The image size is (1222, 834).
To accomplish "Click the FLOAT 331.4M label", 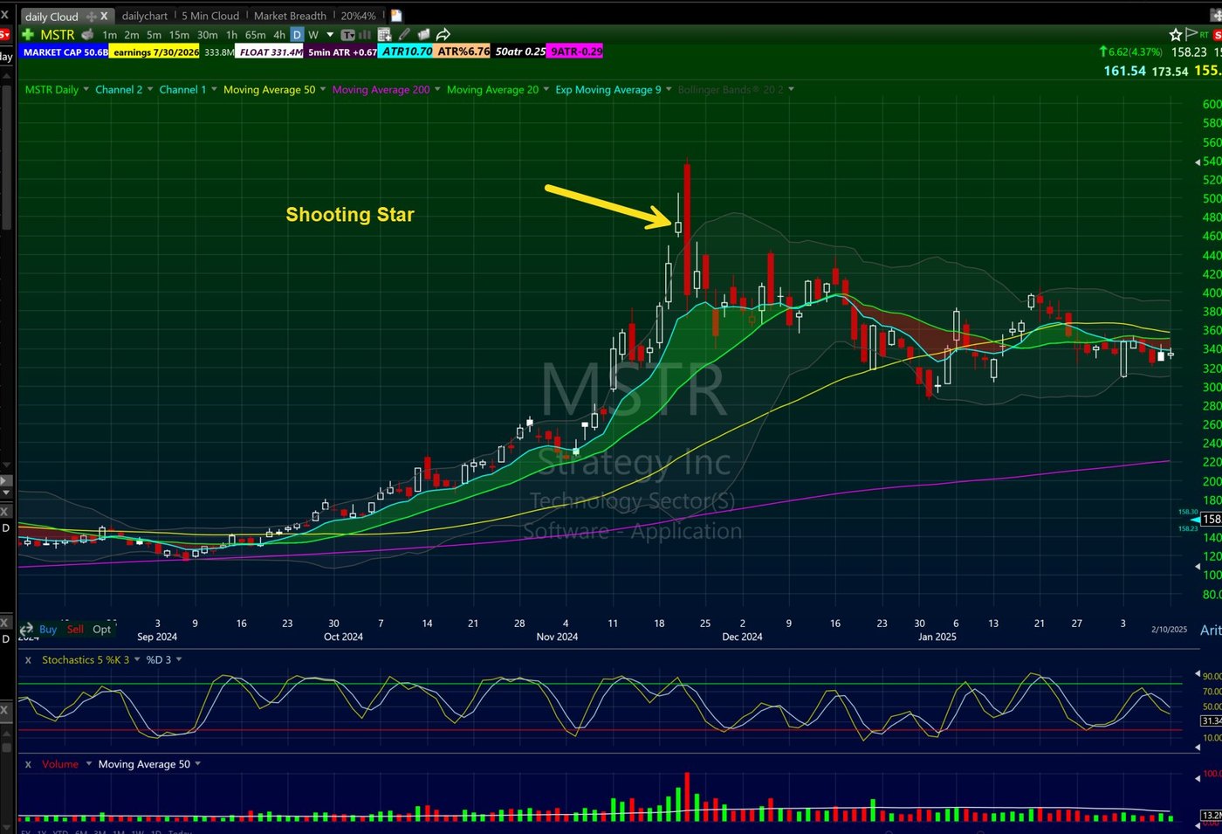I will 270,52.
